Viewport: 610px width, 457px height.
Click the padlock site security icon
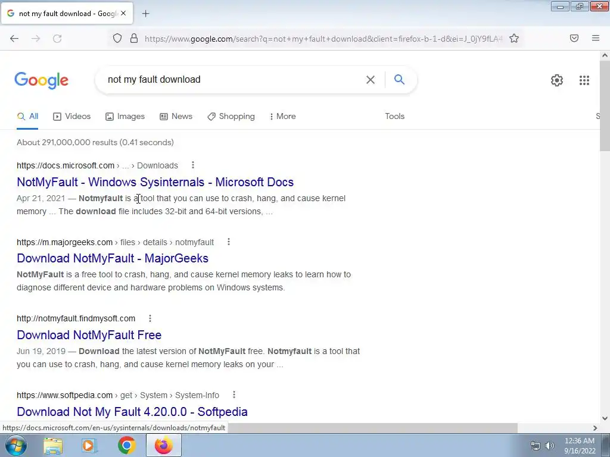(134, 38)
